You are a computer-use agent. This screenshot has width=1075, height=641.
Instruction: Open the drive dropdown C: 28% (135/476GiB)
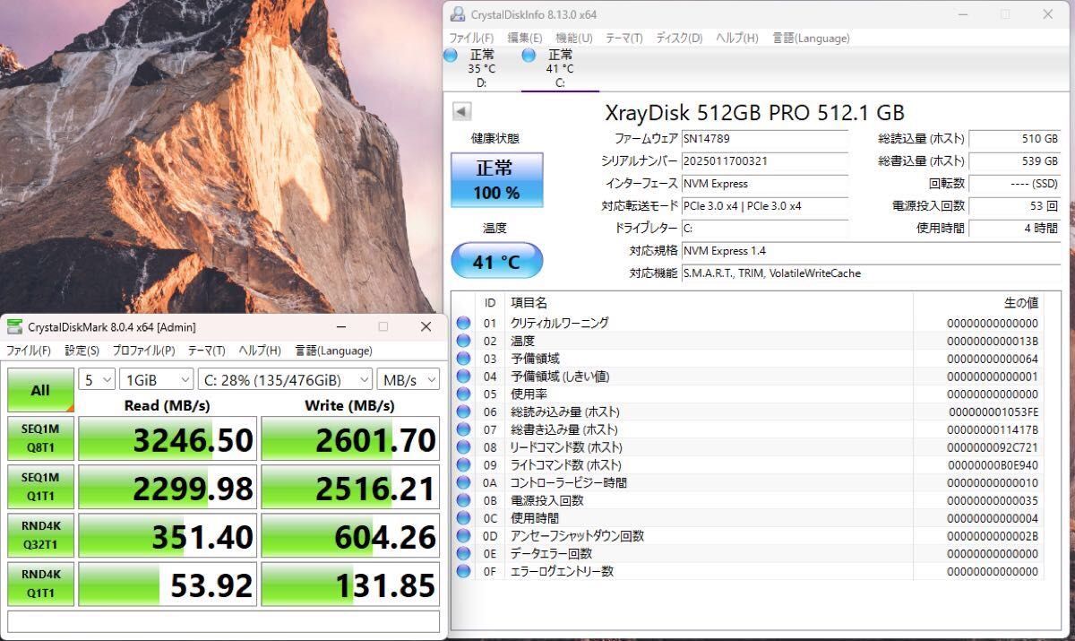[285, 379]
